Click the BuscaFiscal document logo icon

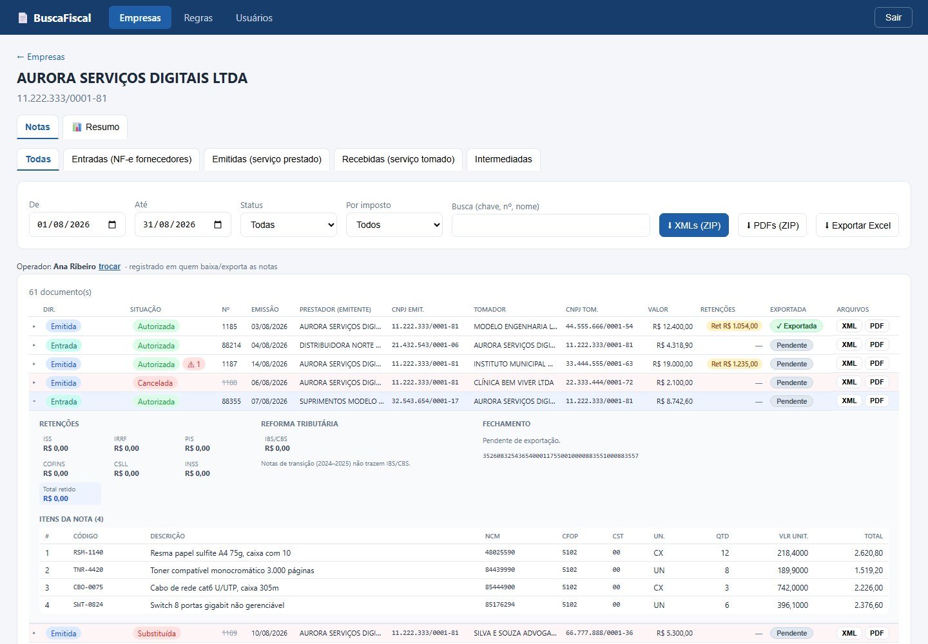23,18
